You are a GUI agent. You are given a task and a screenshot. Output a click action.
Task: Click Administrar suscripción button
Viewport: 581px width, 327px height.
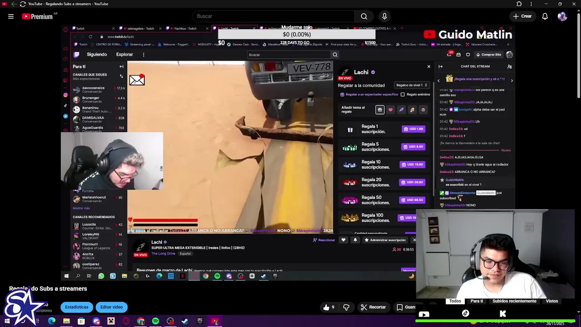pyautogui.click(x=385, y=240)
